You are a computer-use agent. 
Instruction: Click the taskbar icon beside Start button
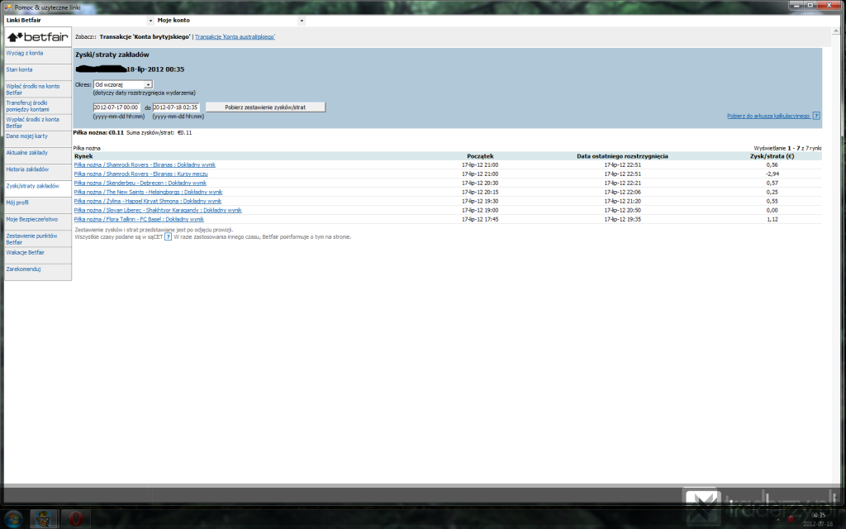click(x=43, y=519)
